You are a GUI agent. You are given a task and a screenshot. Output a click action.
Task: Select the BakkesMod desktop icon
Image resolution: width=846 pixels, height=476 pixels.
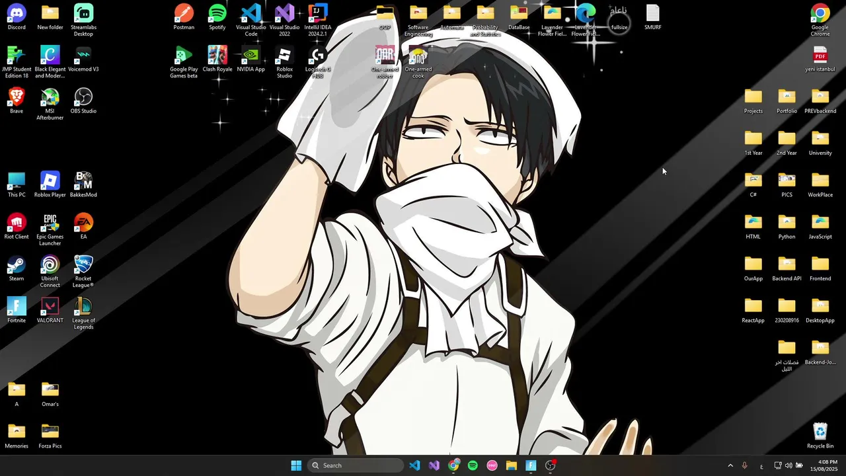pyautogui.click(x=83, y=184)
